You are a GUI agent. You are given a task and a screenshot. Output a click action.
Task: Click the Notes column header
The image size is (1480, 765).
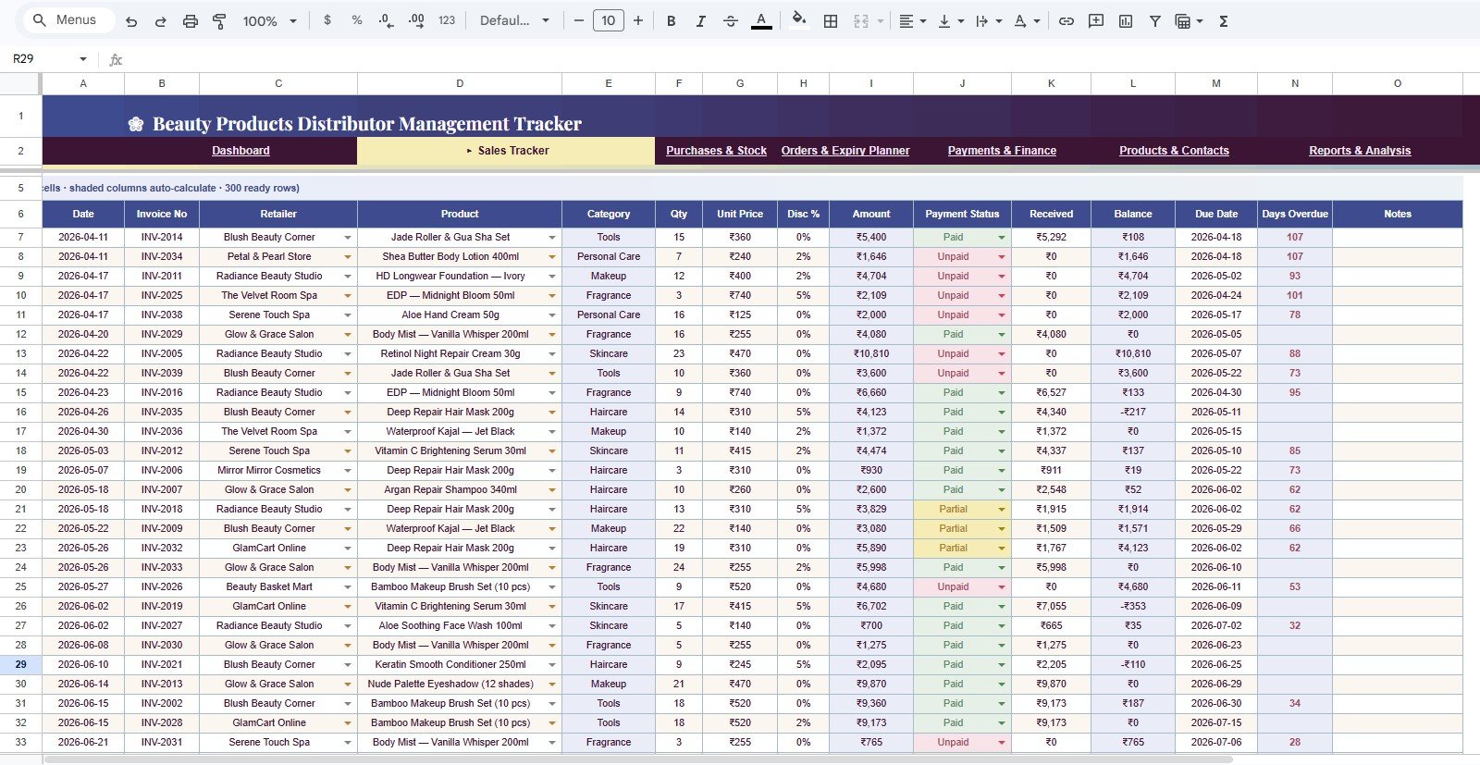(1398, 214)
